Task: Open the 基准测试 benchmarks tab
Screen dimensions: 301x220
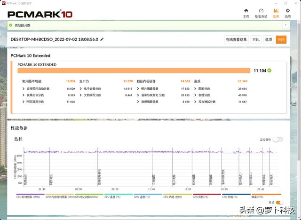Action: (x=261, y=14)
